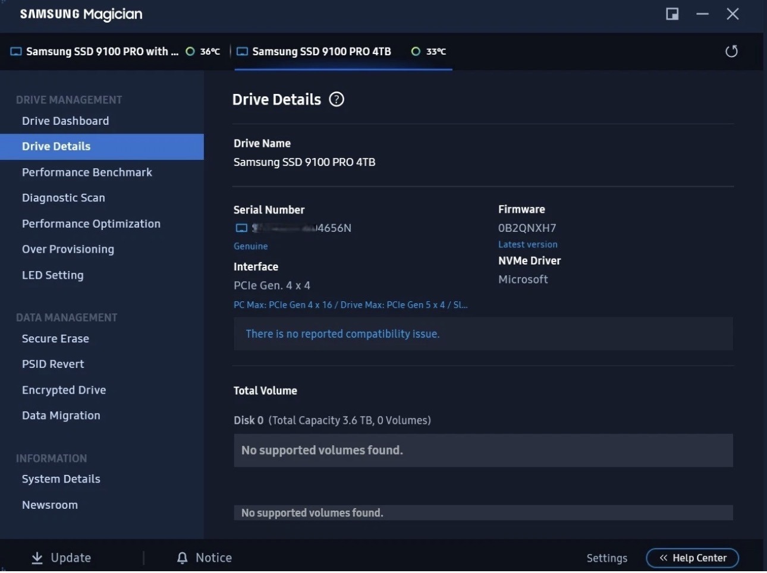Click the Total Volume label
Screen dimensions: 767x573
pos(265,391)
